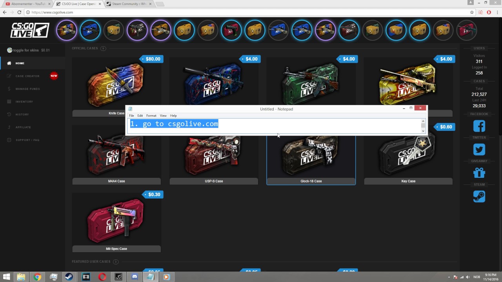Bookmark page with the star icon
The image size is (502, 282).
tap(472, 12)
